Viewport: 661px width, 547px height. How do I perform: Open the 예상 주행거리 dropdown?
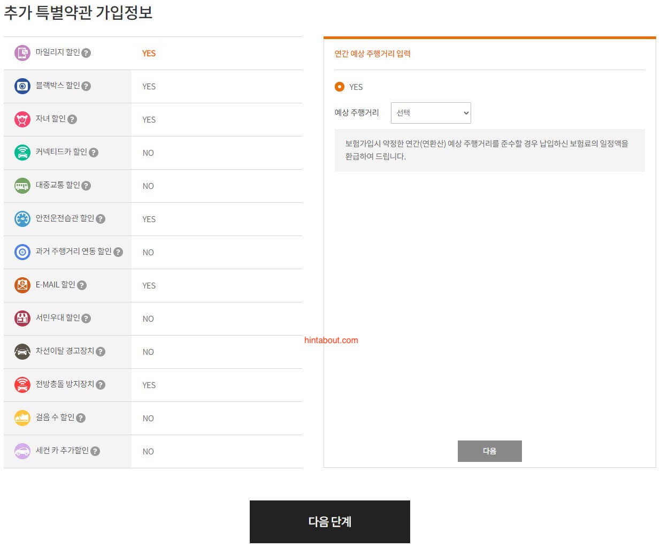(431, 113)
